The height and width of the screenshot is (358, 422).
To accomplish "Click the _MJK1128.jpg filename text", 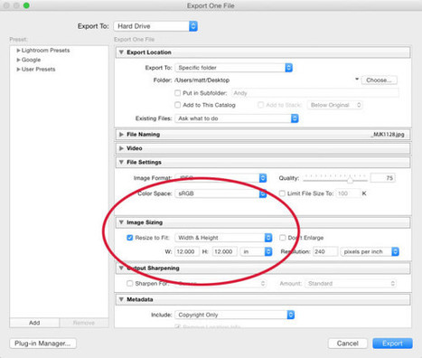I will coord(388,135).
